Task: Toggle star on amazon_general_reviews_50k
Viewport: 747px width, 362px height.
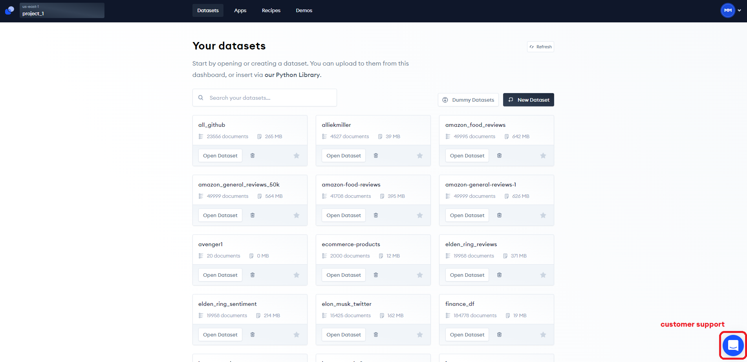Action: 297,215
